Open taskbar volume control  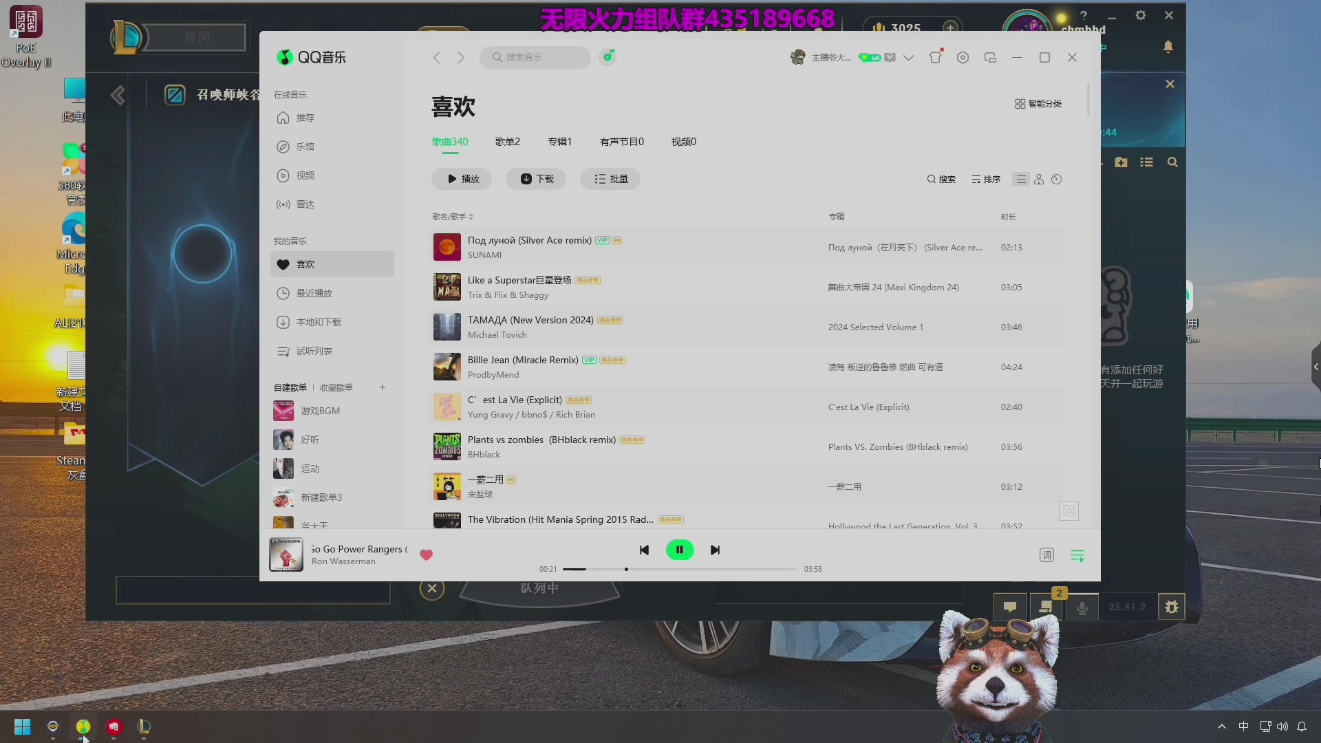click(x=1282, y=726)
